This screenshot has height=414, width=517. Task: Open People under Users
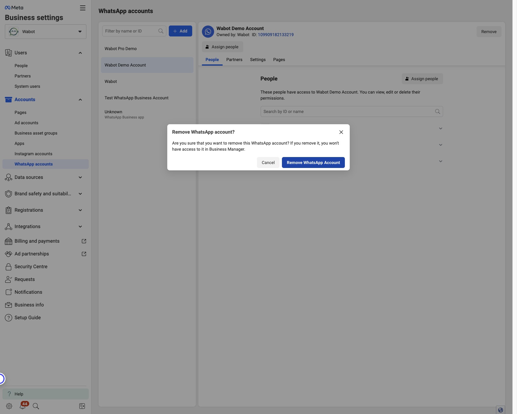pyautogui.click(x=21, y=66)
